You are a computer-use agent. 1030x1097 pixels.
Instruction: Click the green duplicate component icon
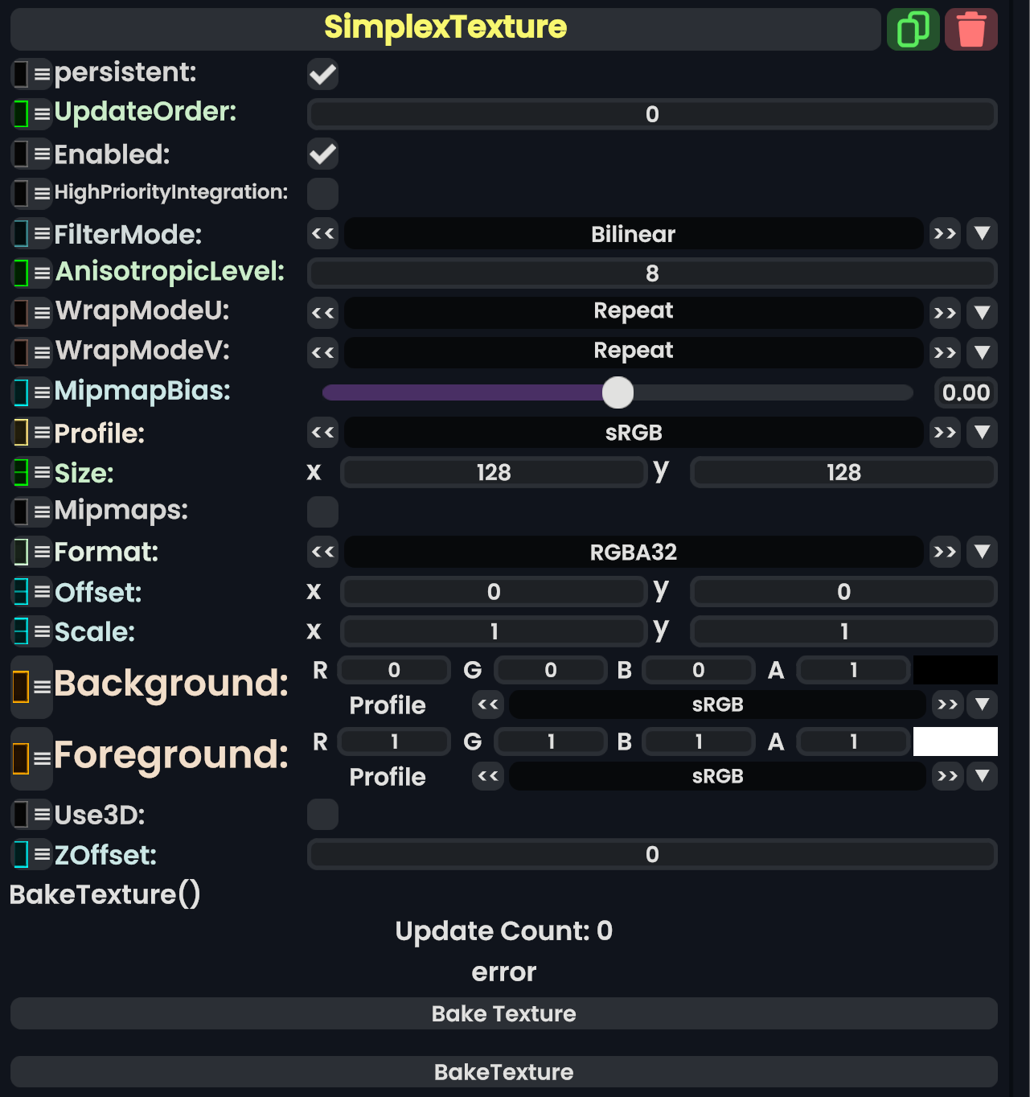click(913, 30)
